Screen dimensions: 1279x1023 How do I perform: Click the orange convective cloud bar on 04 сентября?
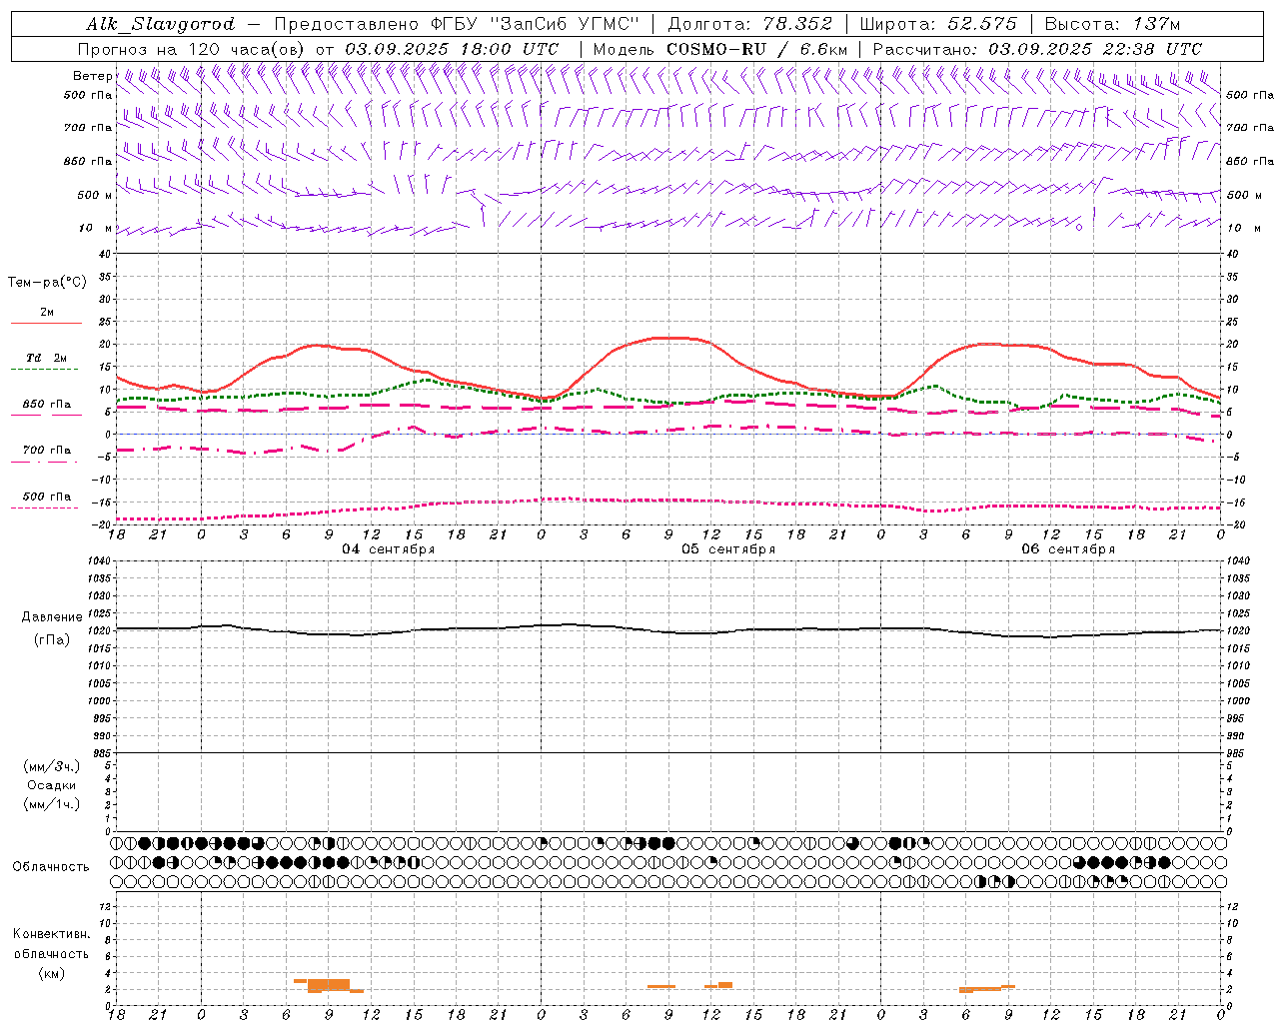tap(329, 985)
